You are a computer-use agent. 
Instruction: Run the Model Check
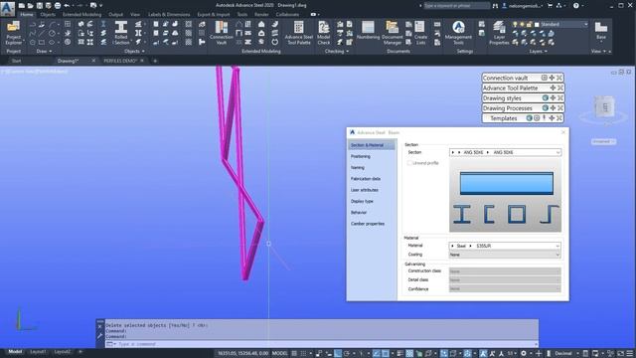323,33
